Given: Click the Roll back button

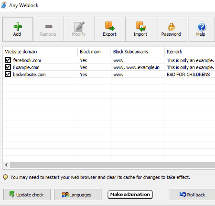Looking at the screenshot, I should tap(193, 195).
